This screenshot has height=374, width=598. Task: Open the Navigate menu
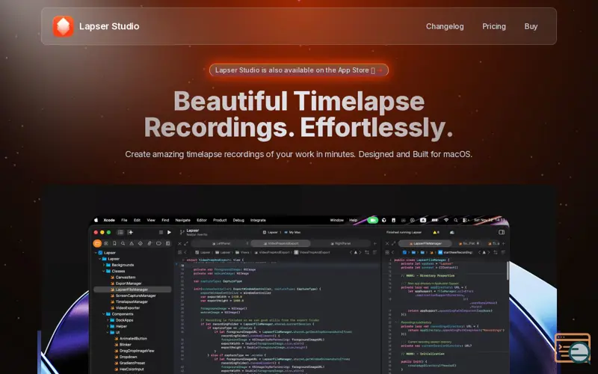click(x=182, y=220)
